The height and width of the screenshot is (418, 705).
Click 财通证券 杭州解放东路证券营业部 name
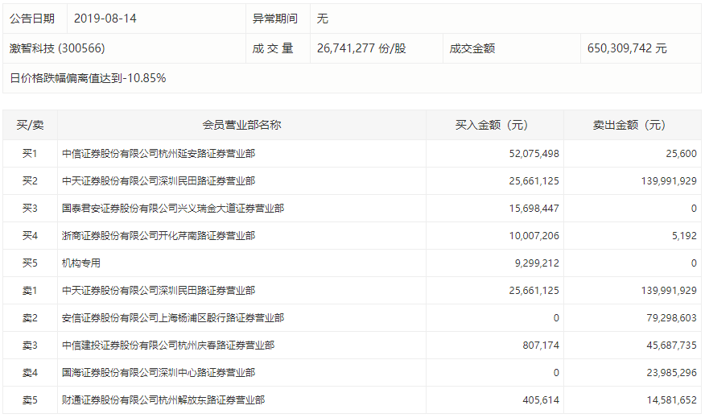click(163, 400)
